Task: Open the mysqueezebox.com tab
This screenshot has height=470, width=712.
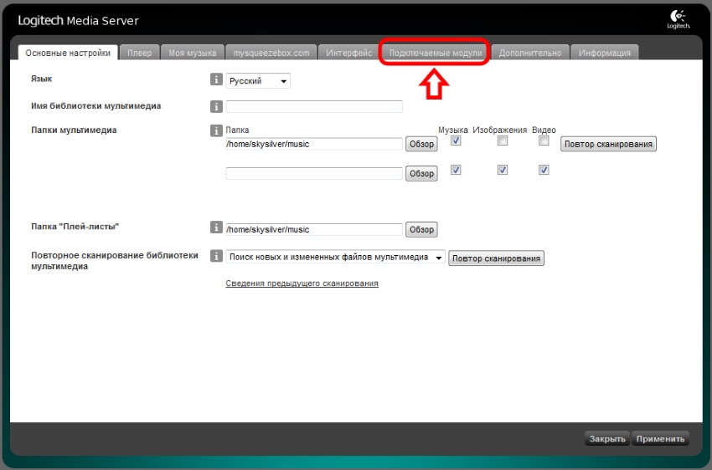Action: [271, 53]
